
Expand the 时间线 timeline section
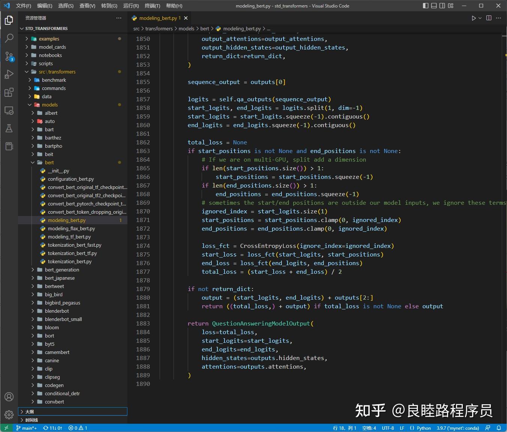[73, 420]
